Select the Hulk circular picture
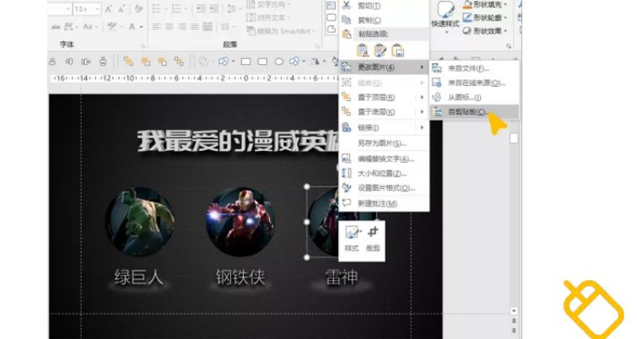 [140, 222]
